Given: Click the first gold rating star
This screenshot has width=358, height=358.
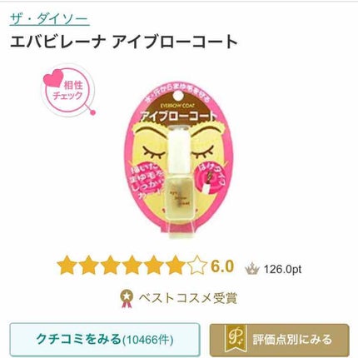Looking at the screenshot, I should point(67,266).
